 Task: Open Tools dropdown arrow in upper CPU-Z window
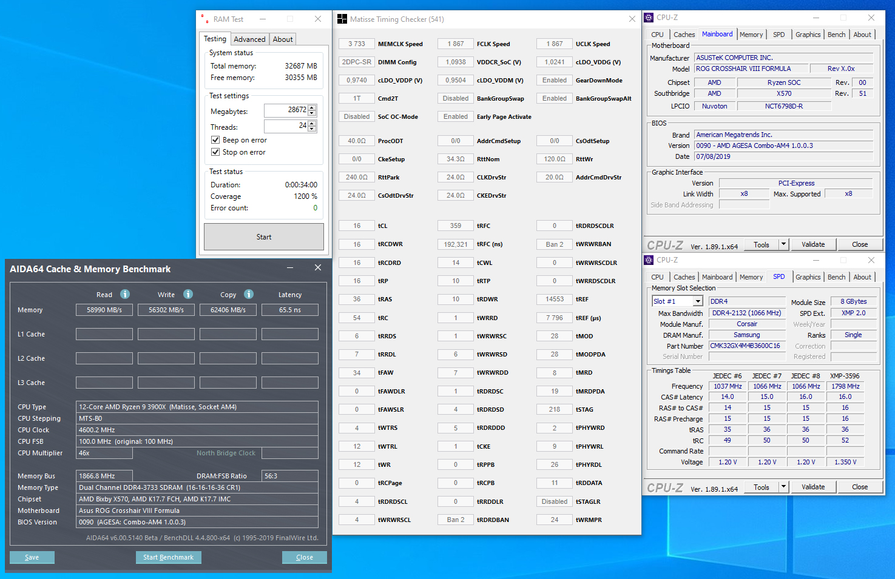pos(783,244)
